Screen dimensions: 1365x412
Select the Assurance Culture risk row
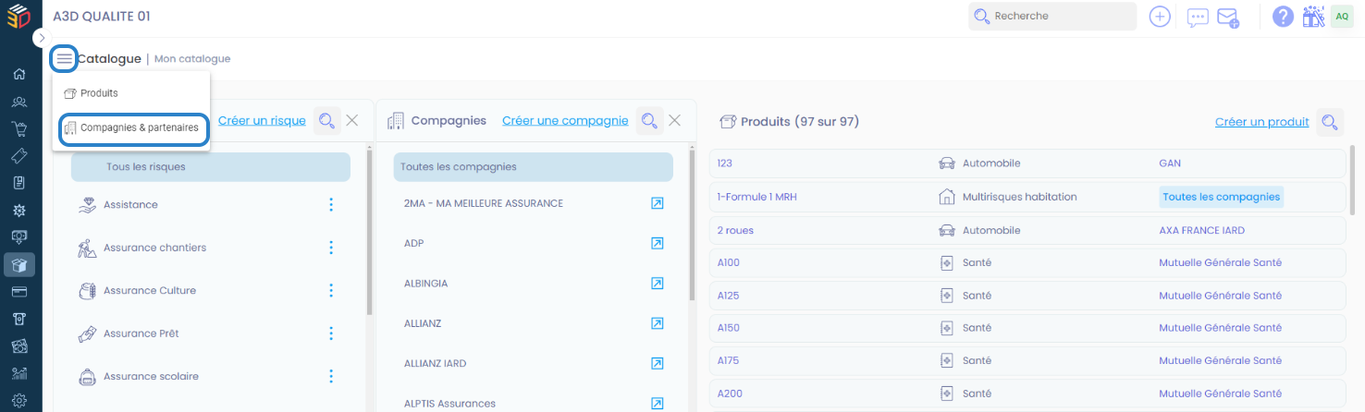tap(211, 290)
